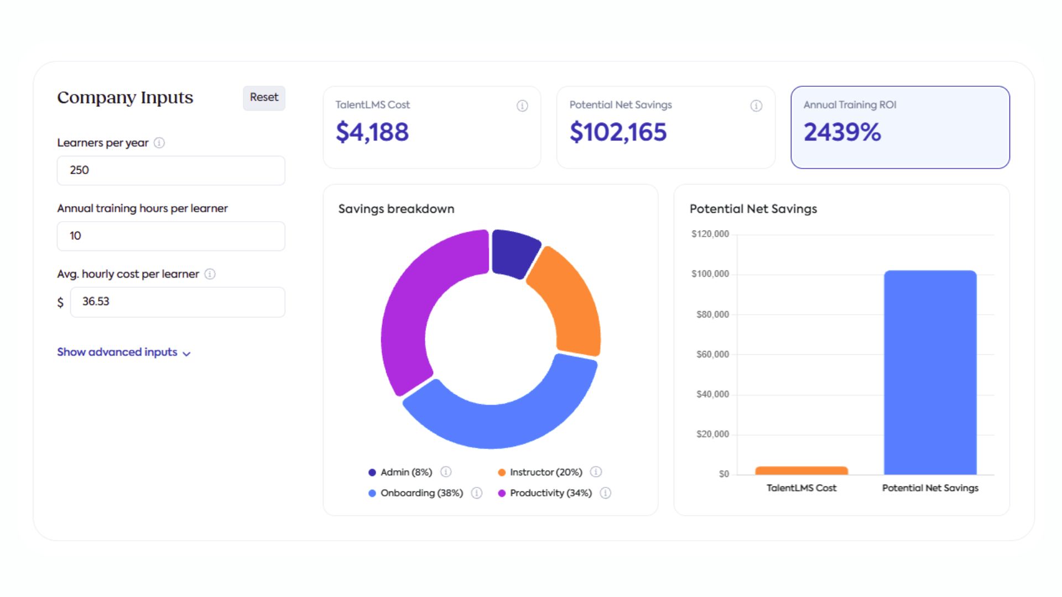This screenshot has width=1062, height=597.
Task: Toggle visibility of the Productivity slice
Action: click(x=550, y=493)
